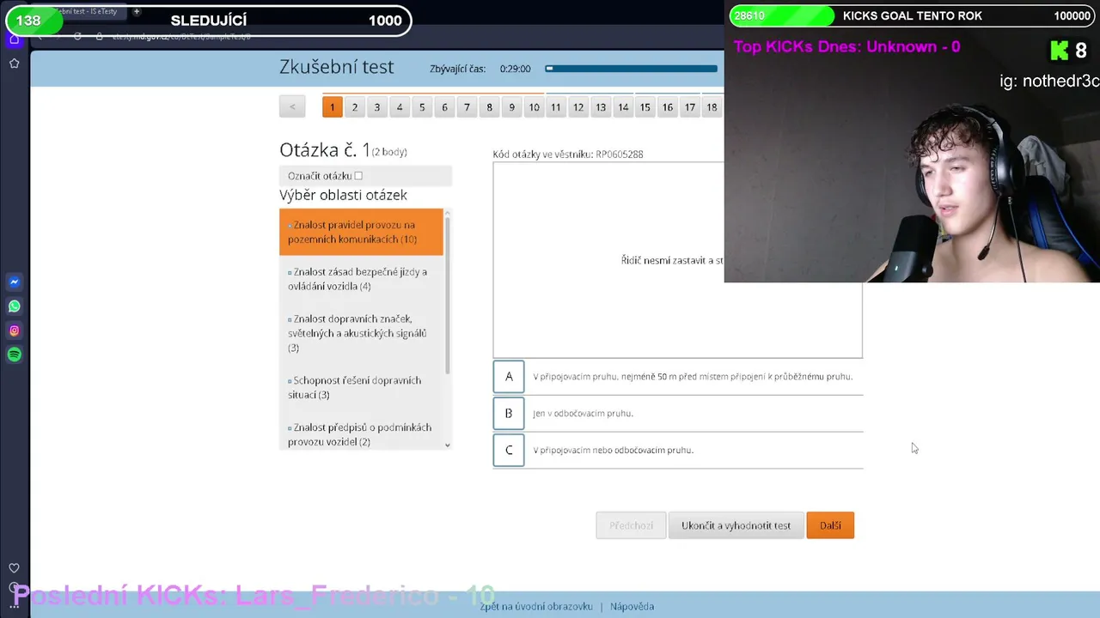Viewport: 1100px width, 618px height.
Task: Select 'Schopnost řešení dopravních situací' area
Action: pyautogui.click(x=361, y=387)
